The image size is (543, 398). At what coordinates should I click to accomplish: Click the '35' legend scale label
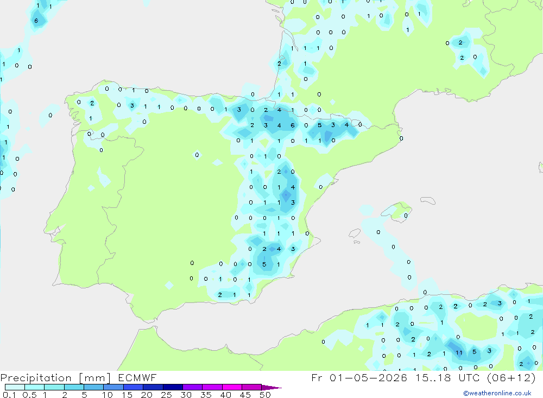pos(206,395)
